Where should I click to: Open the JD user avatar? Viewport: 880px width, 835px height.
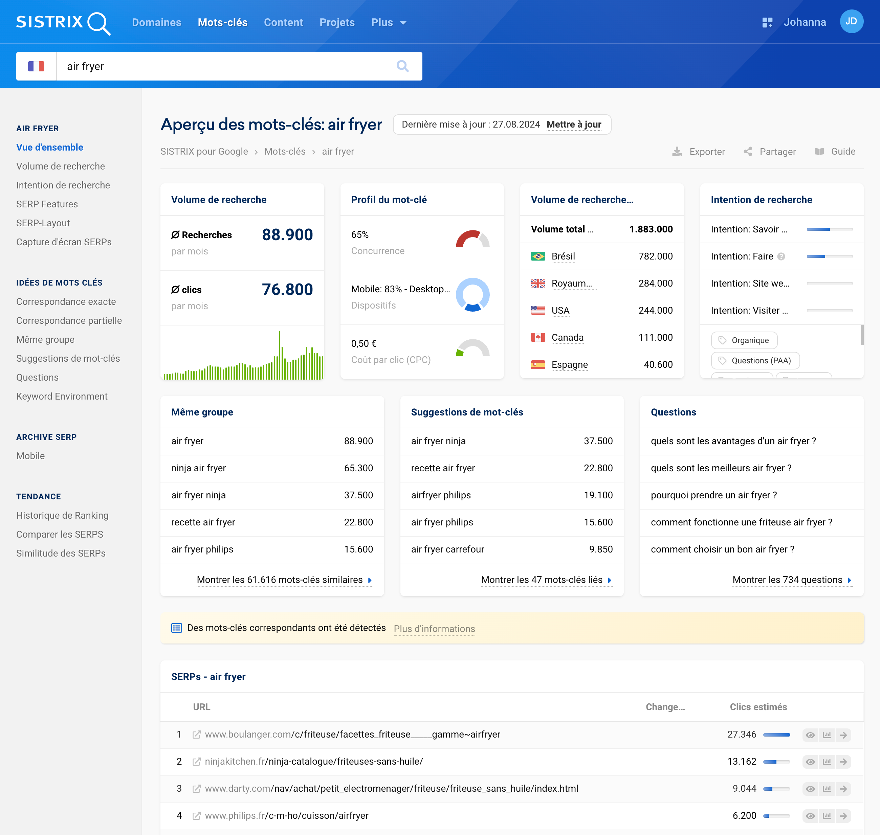(x=851, y=21)
